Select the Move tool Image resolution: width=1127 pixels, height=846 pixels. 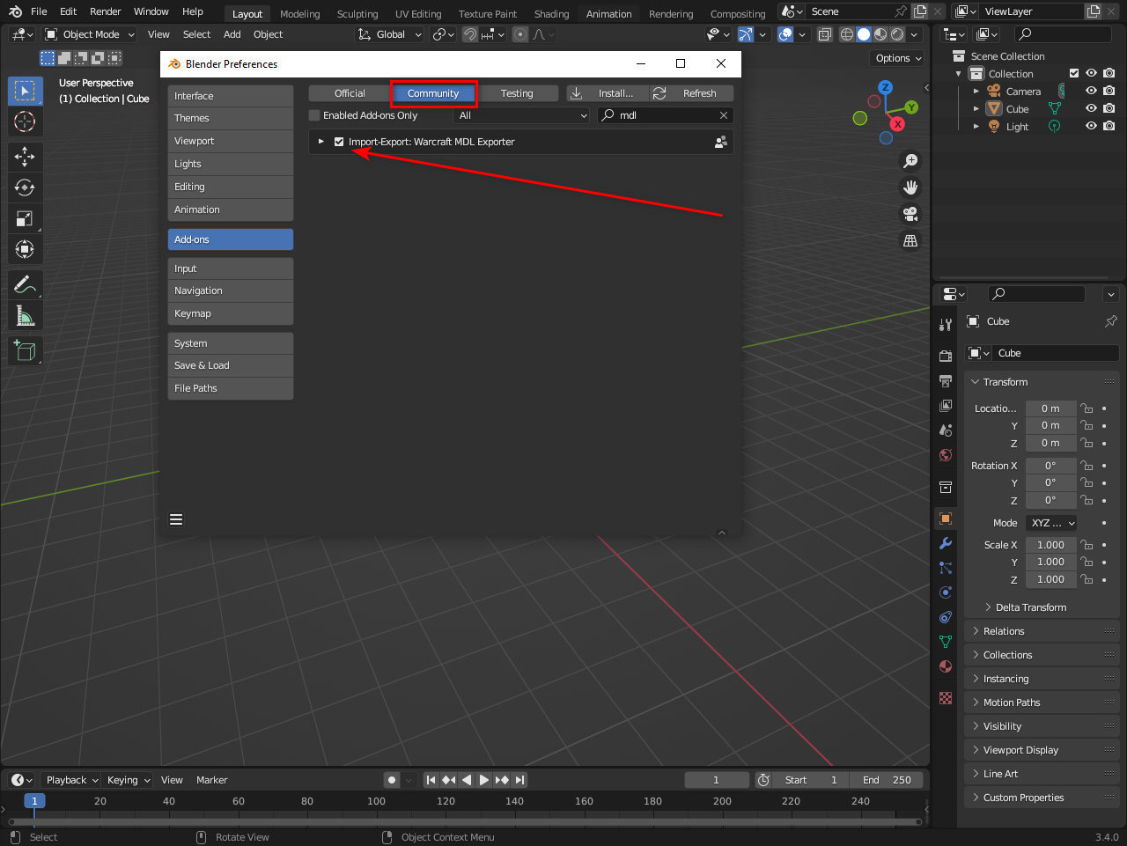25,157
